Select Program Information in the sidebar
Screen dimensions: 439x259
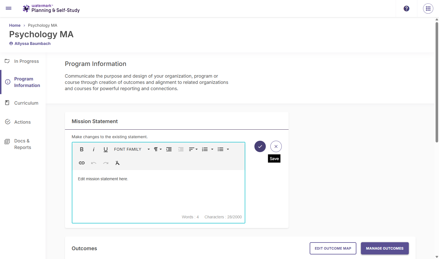[23, 82]
